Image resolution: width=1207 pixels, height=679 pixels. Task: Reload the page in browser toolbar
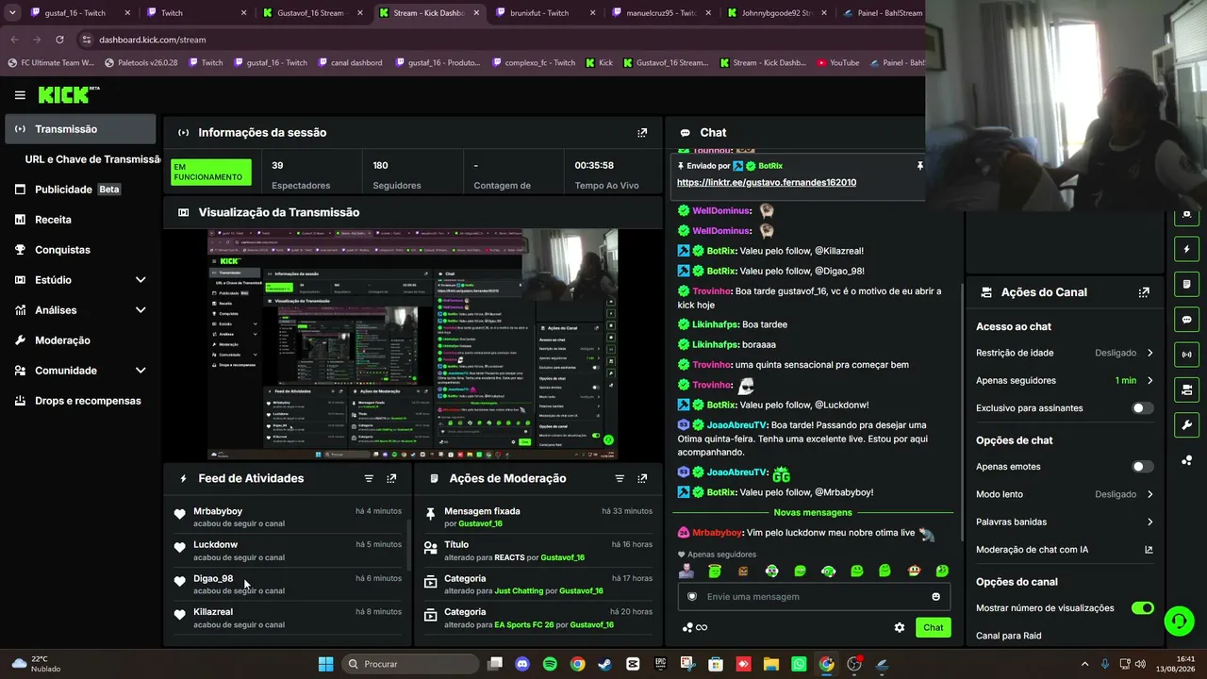point(59,40)
